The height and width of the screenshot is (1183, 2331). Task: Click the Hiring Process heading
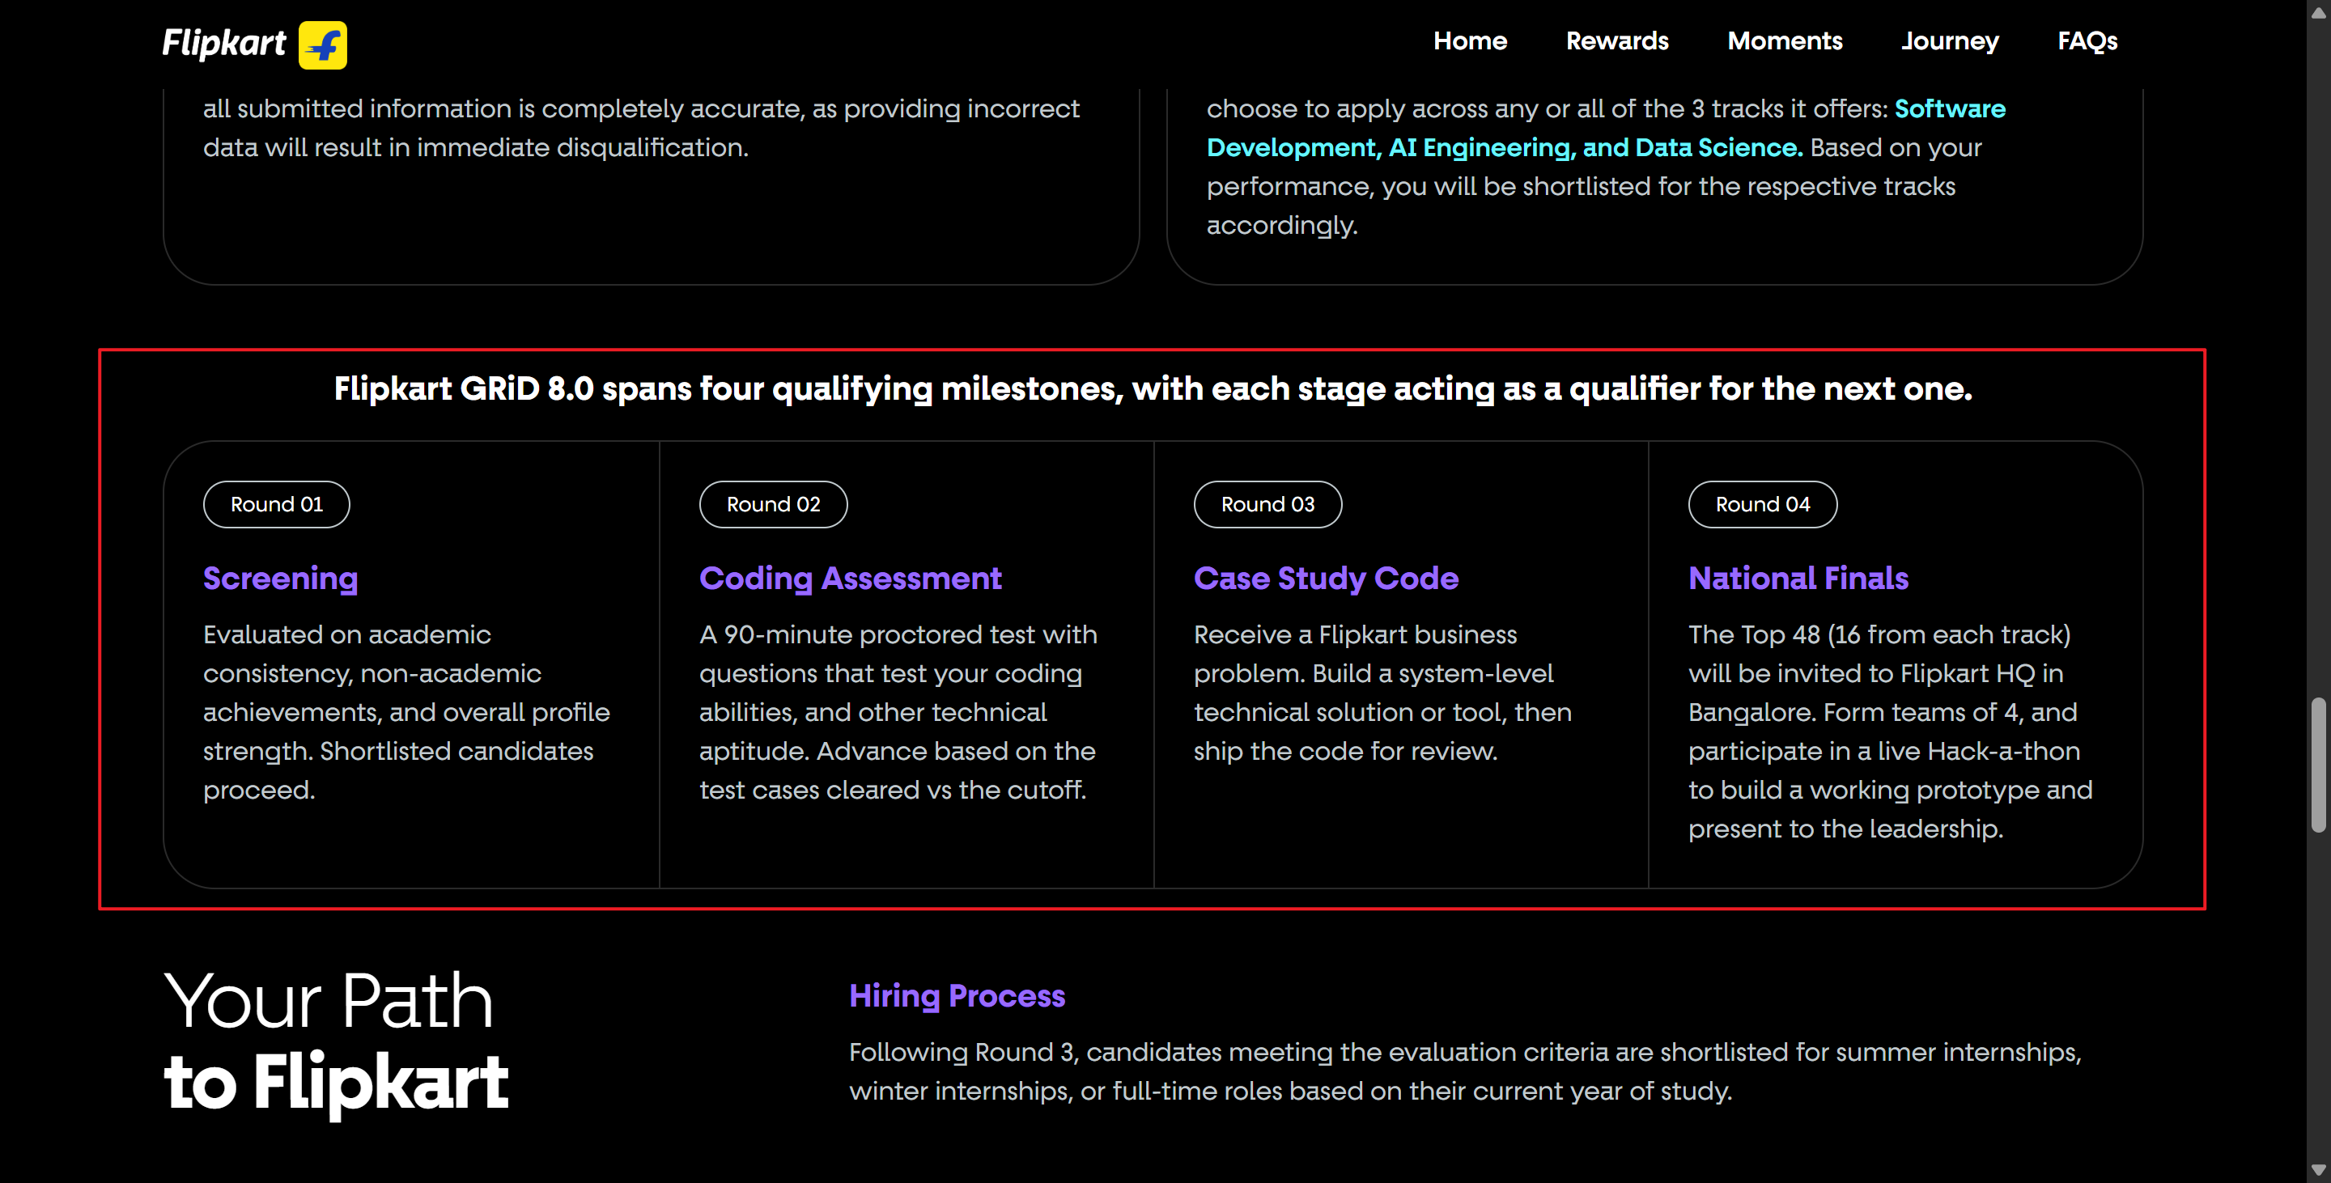[957, 996]
